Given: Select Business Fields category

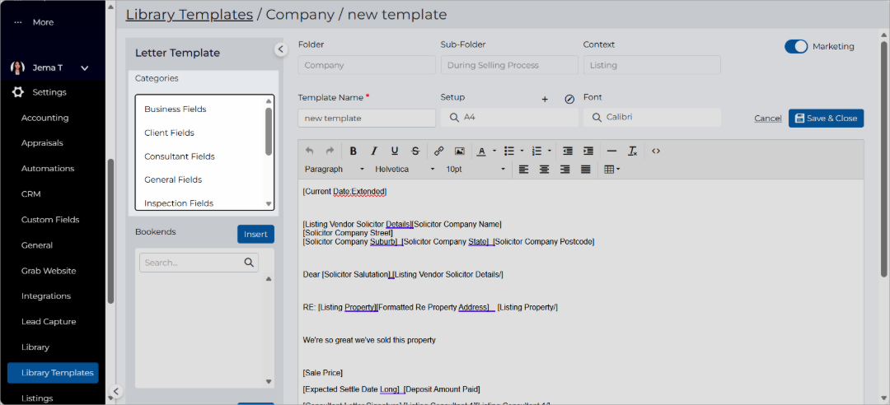Looking at the screenshot, I should click(x=176, y=109).
